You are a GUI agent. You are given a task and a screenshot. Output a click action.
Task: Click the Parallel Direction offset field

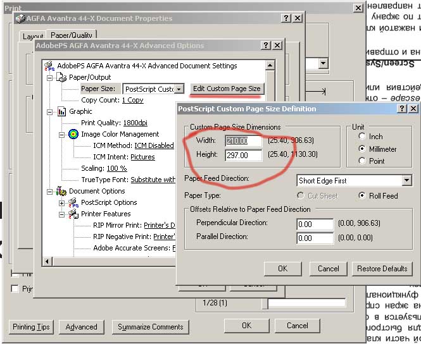315,238
